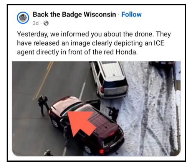Click the word "Yesterday" starting the post
192x164 pixels.
32,34
